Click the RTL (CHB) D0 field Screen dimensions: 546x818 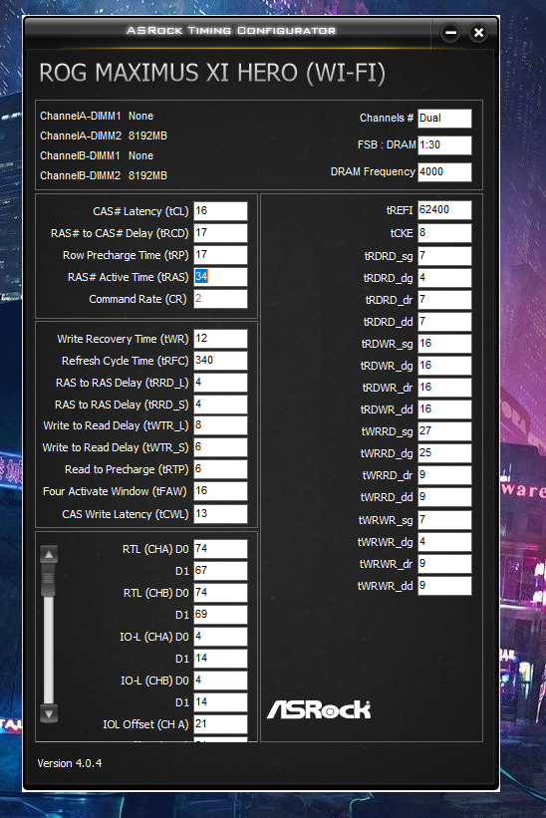(x=220, y=593)
